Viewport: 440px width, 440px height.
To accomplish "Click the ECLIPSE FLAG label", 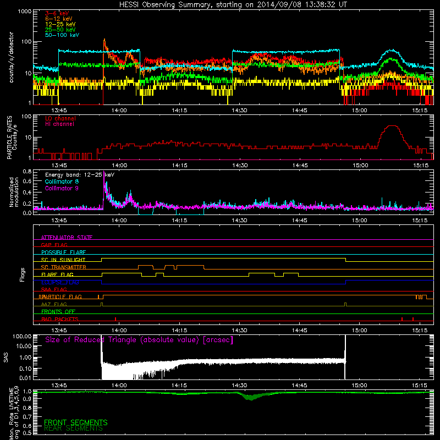I will [x=60, y=282].
